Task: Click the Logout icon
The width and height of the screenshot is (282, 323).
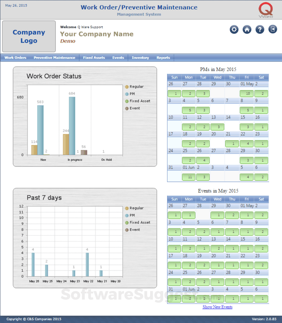Action: [x=273, y=29]
